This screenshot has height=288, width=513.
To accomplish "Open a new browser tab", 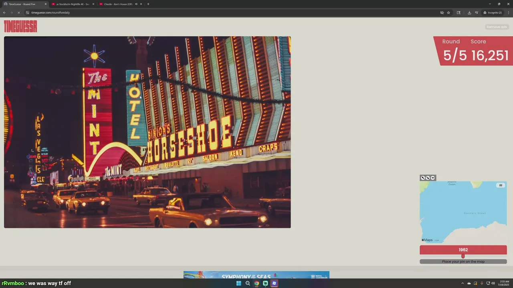I will point(148,4).
